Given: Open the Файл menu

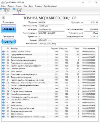Looking at the screenshot, I should (3, 6).
